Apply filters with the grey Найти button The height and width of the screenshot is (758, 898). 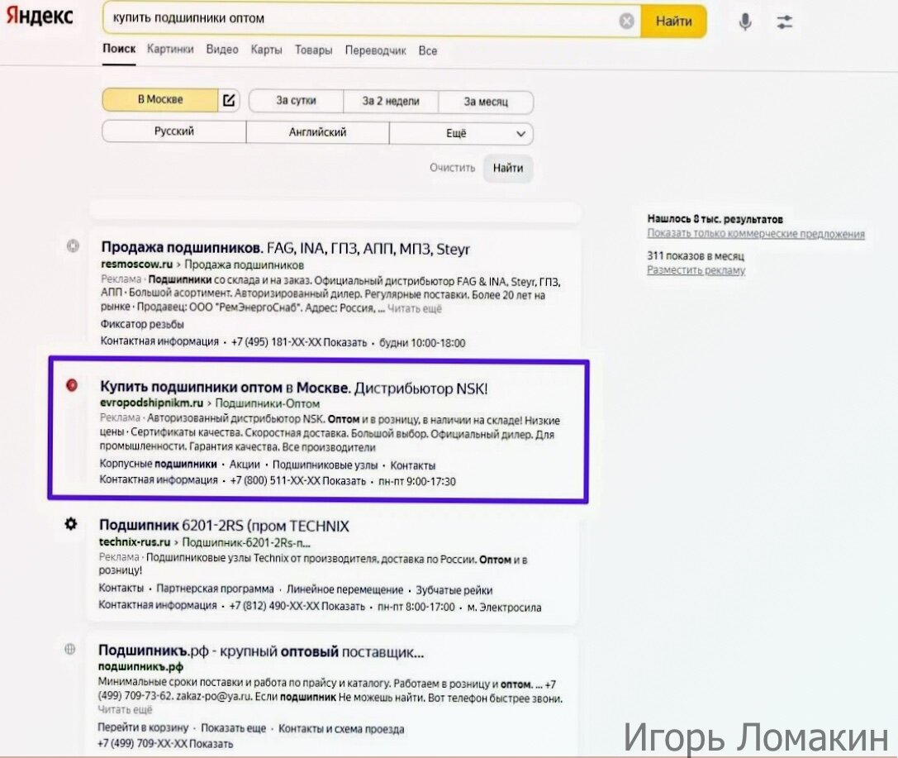pyautogui.click(x=508, y=169)
